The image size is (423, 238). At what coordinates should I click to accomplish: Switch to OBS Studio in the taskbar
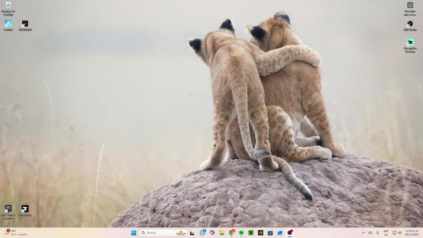pos(290,233)
